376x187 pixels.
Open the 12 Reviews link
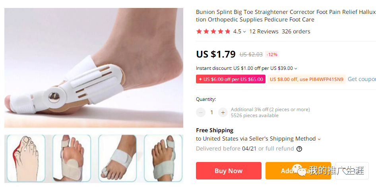click(264, 31)
